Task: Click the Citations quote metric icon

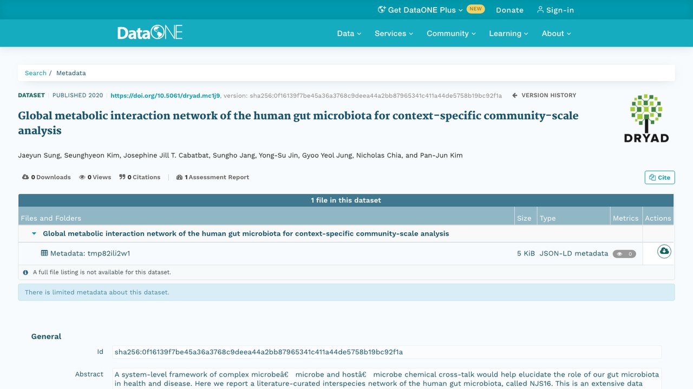Action: [x=122, y=177]
